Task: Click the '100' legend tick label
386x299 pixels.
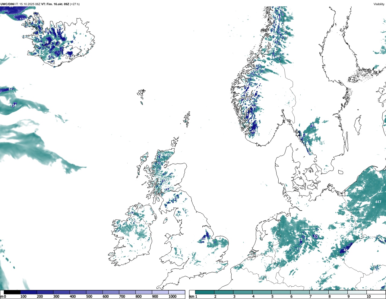Action: pyautogui.click(x=24, y=297)
